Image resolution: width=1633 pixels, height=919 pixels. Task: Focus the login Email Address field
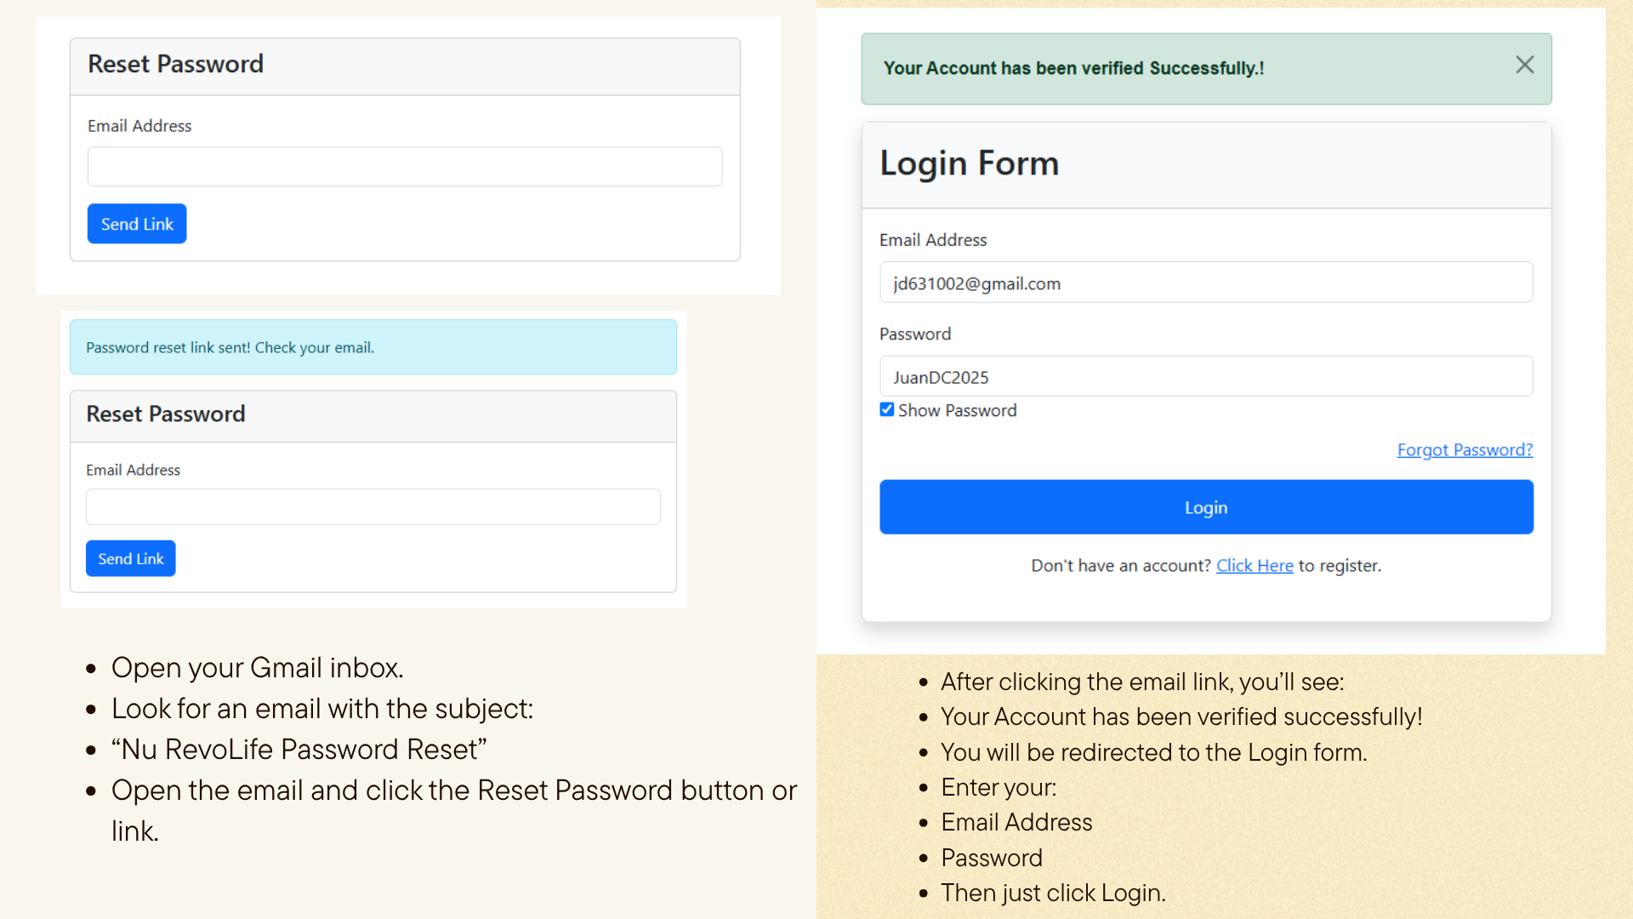[1206, 283]
